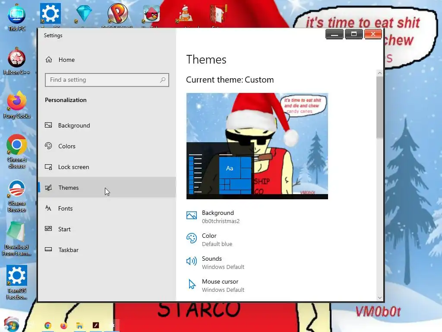Click the Home house icon
Screen dimensions: 442x332
pyautogui.click(x=49, y=60)
